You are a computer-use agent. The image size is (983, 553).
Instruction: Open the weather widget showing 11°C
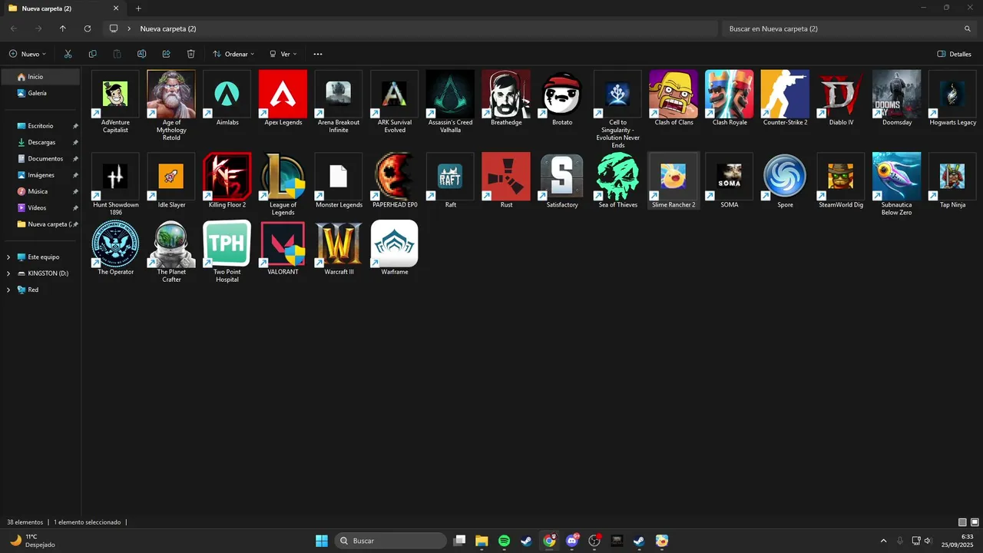tap(32, 541)
